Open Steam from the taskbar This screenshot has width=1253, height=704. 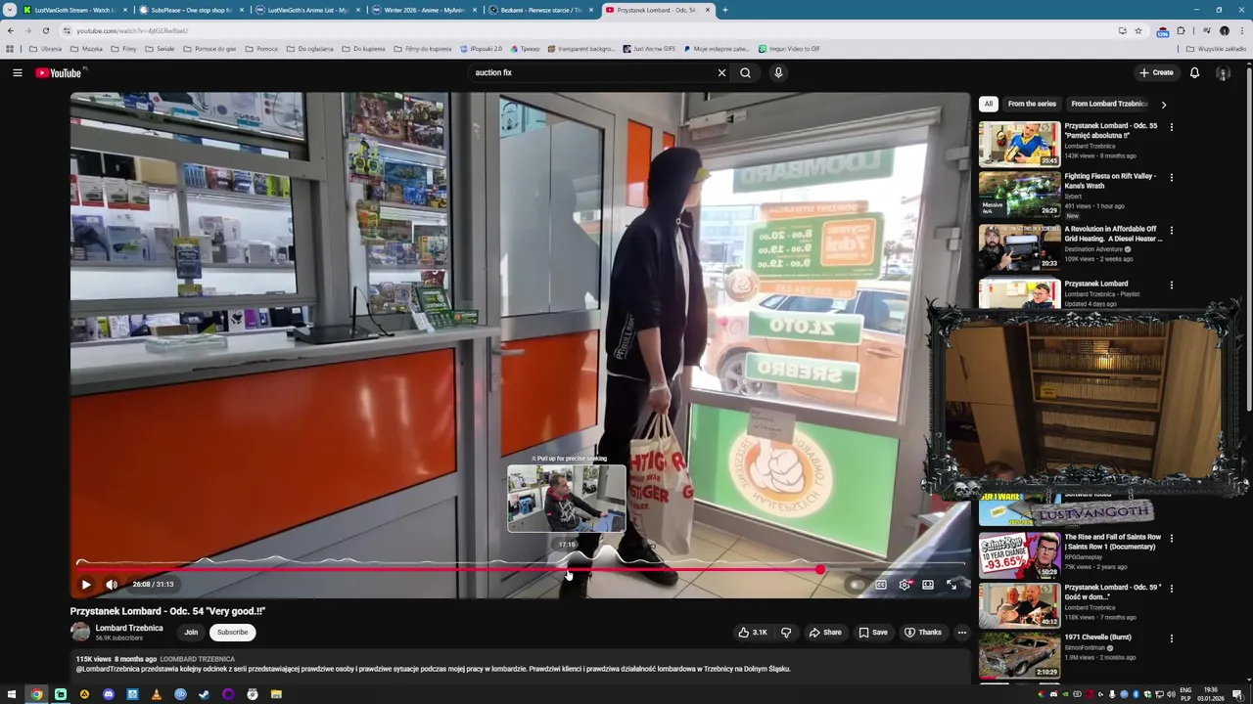pyautogui.click(x=204, y=694)
